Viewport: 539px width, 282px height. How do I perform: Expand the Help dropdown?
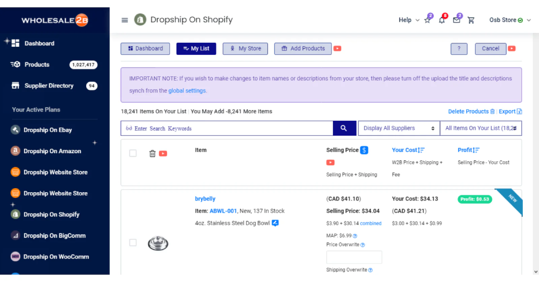[x=409, y=20]
